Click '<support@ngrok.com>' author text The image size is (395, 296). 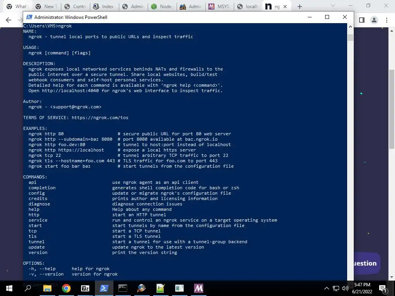(76, 107)
